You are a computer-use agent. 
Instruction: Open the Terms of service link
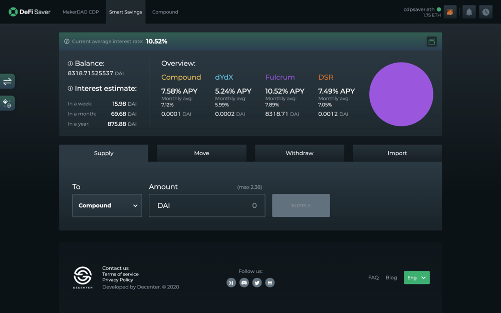tap(120, 274)
